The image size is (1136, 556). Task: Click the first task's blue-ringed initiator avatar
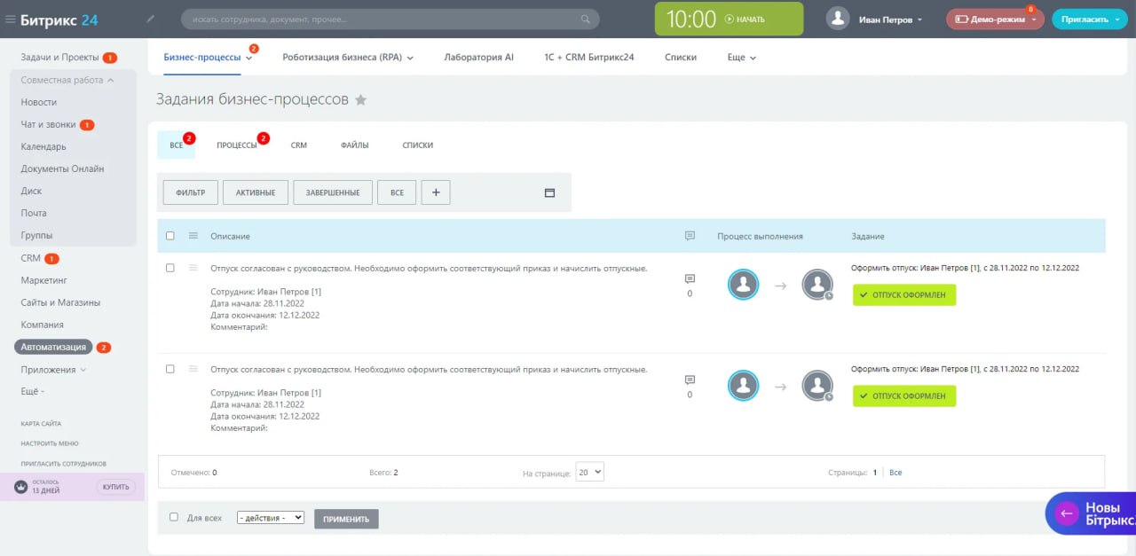tap(744, 285)
